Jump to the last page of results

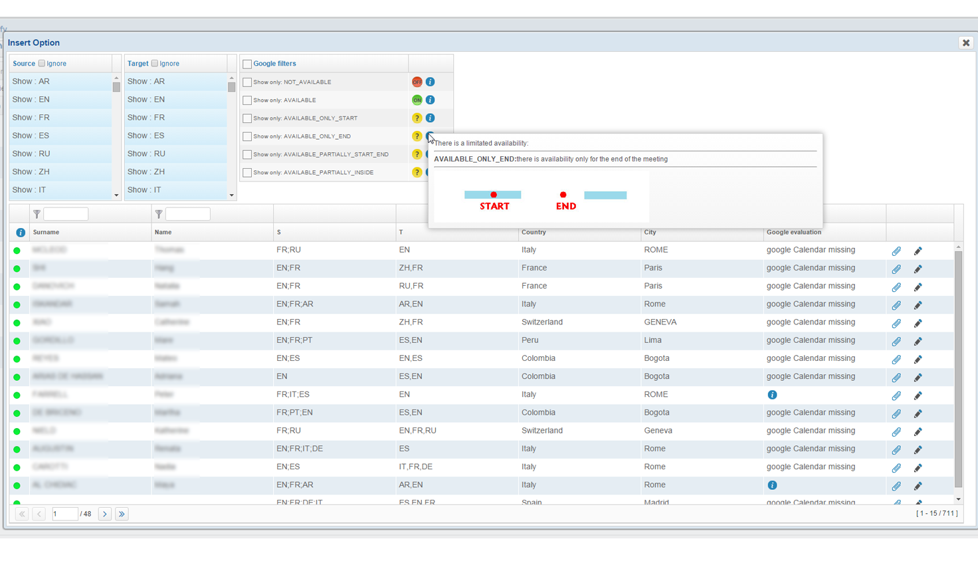coord(122,514)
